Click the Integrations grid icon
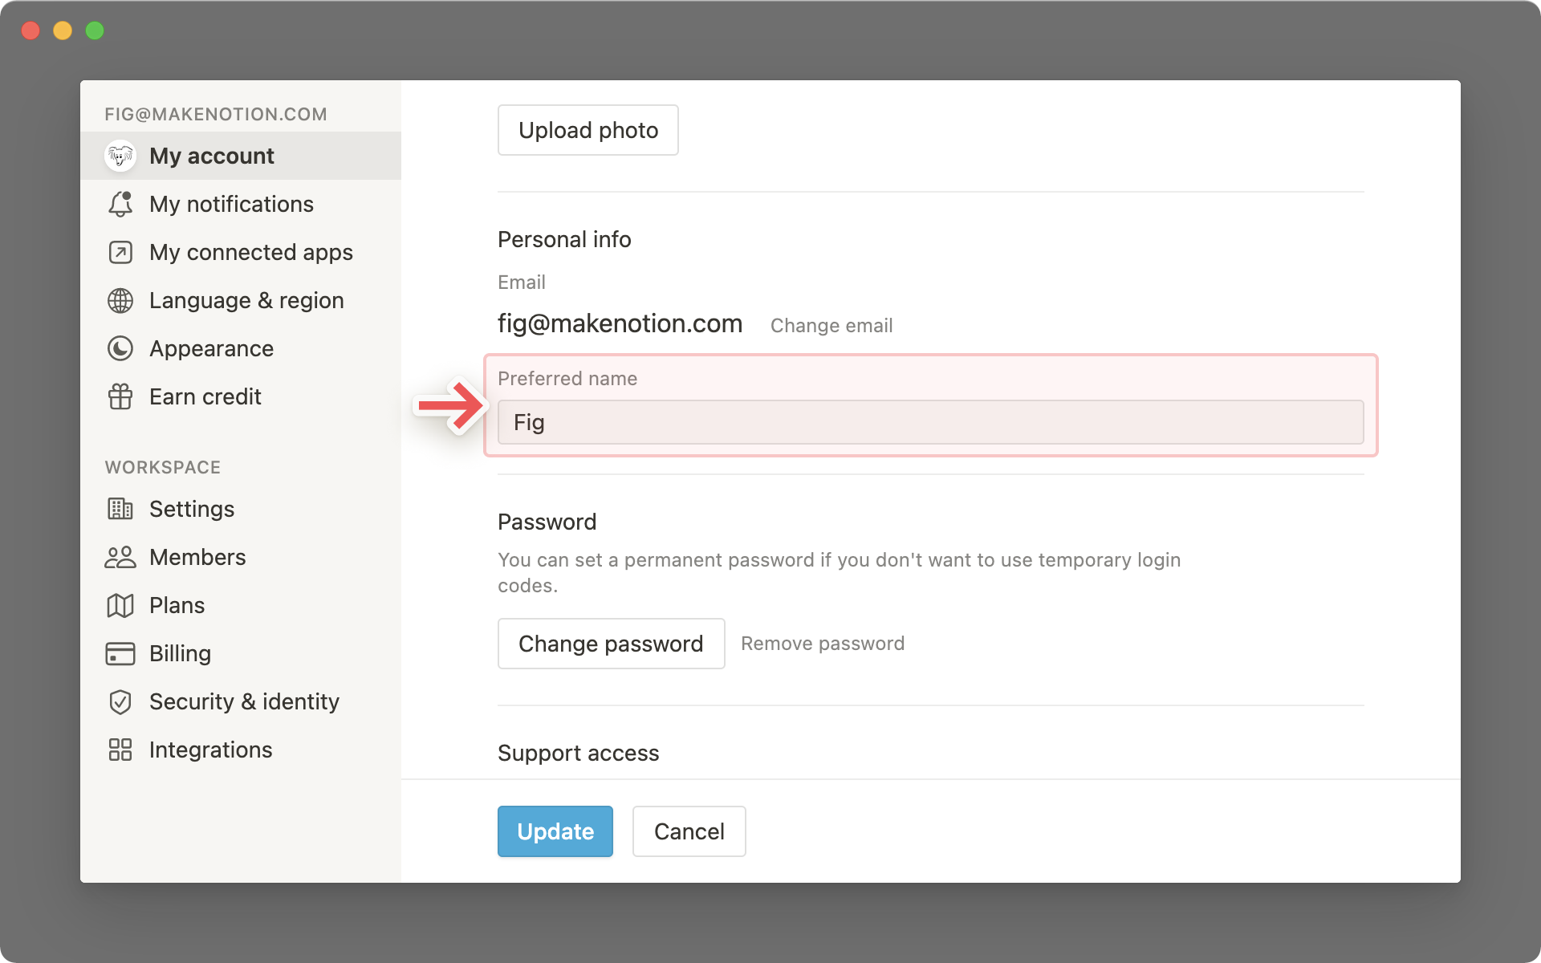This screenshot has width=1541, height=963. coord(120,749)
